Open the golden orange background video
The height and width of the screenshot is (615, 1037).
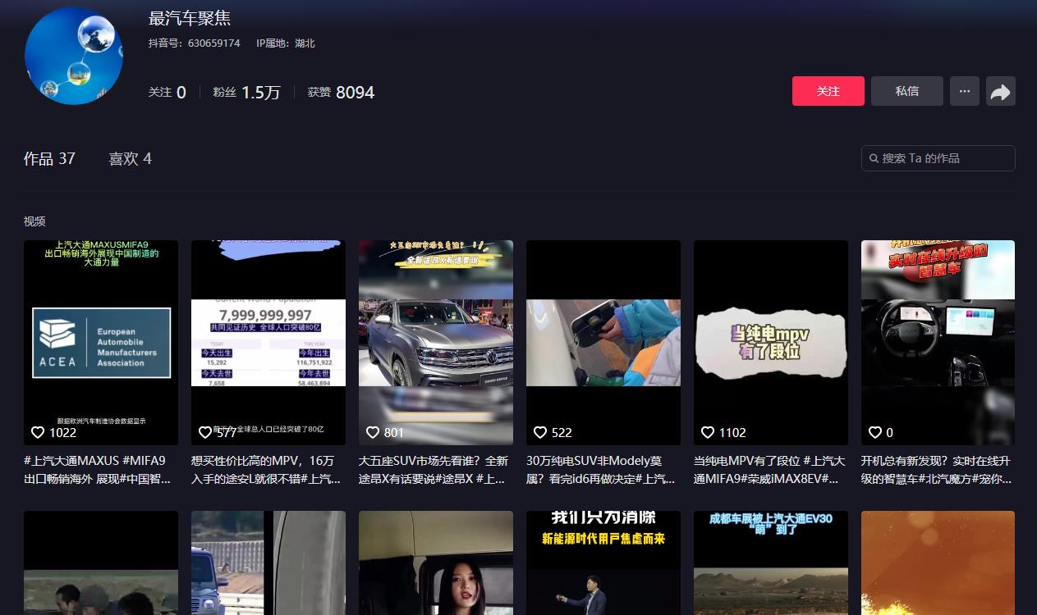938,563
